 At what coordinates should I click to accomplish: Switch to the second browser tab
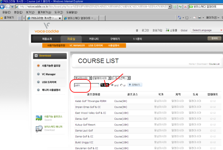click(80, 18)
